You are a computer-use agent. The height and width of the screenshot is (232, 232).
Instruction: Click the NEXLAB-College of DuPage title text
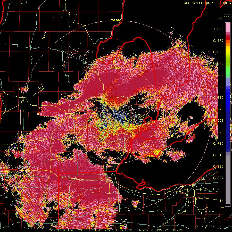pos(206,3)
